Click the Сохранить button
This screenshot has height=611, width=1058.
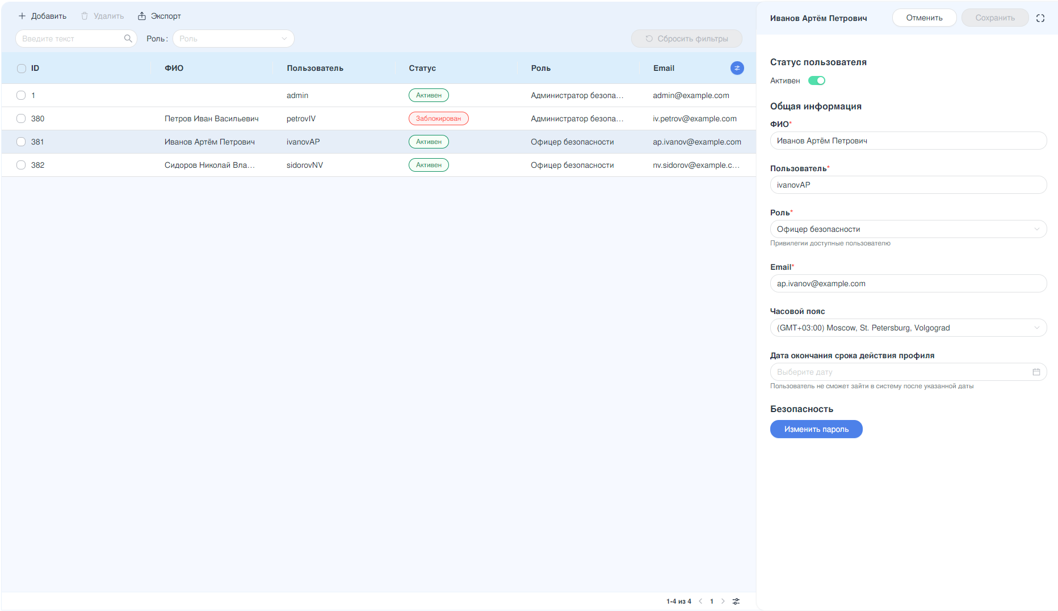coord(995,18)
